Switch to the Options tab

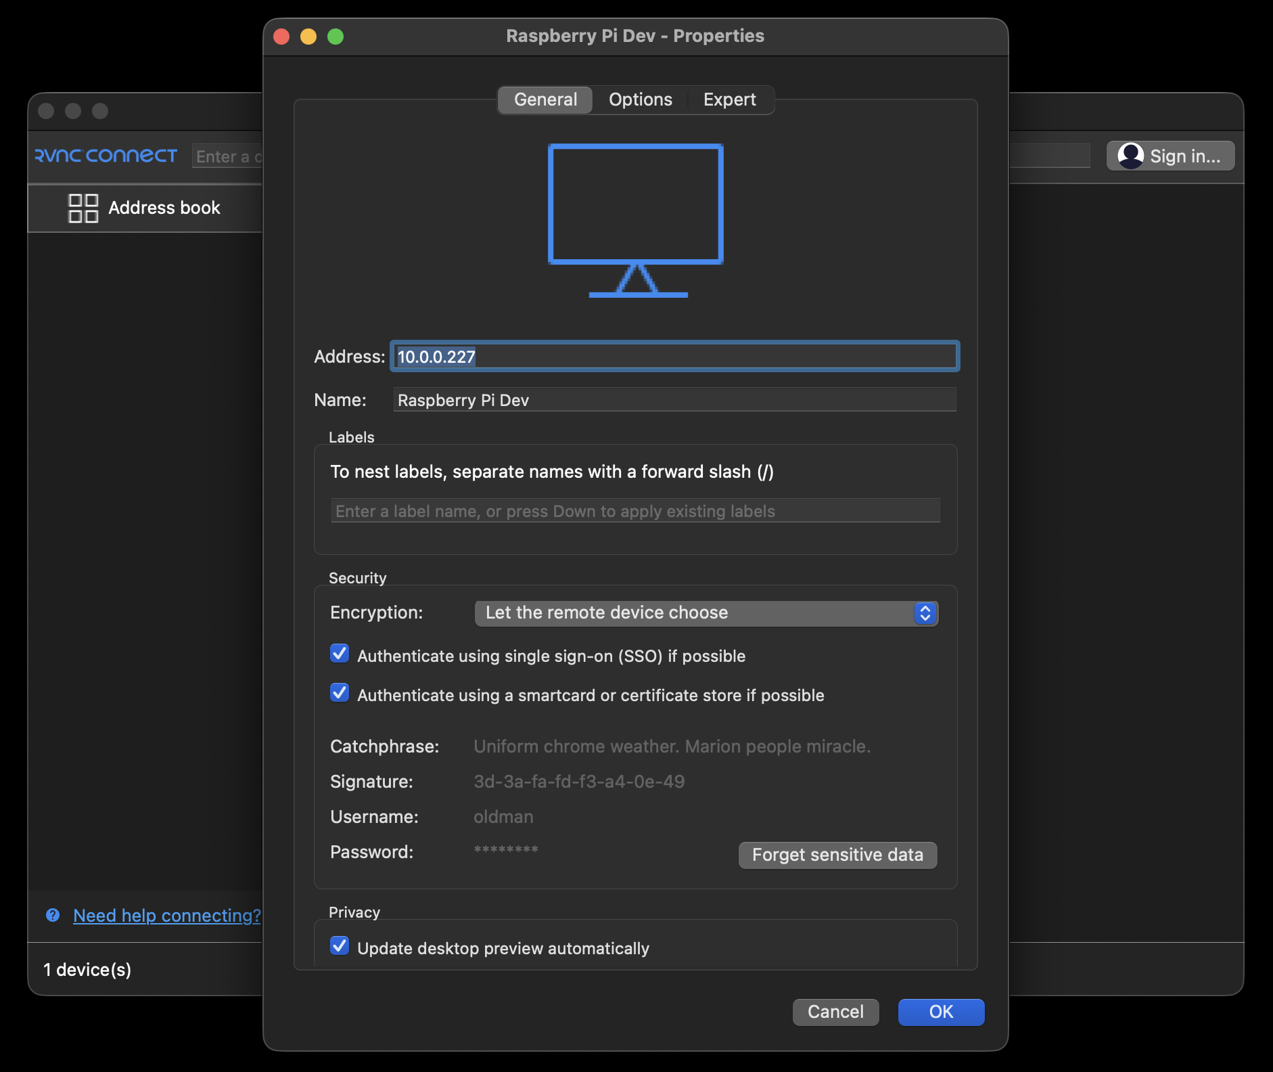click(x=640, y=100)
